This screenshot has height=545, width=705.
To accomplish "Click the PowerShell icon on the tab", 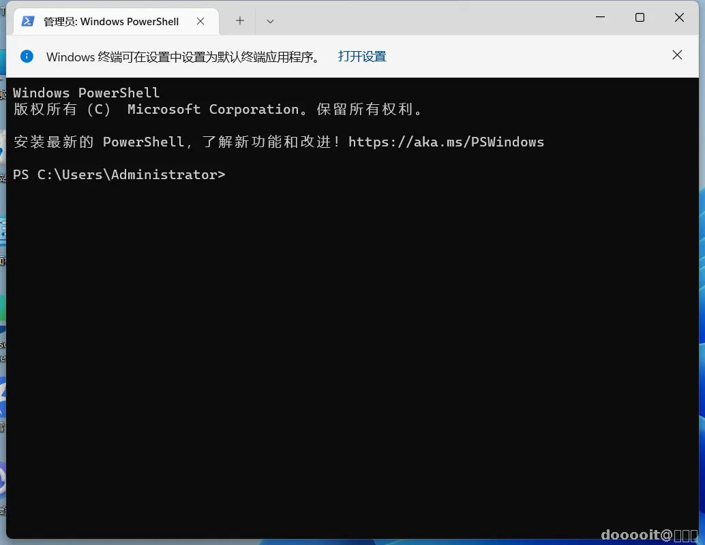I will pyautogui.click(x=28, y=21).
